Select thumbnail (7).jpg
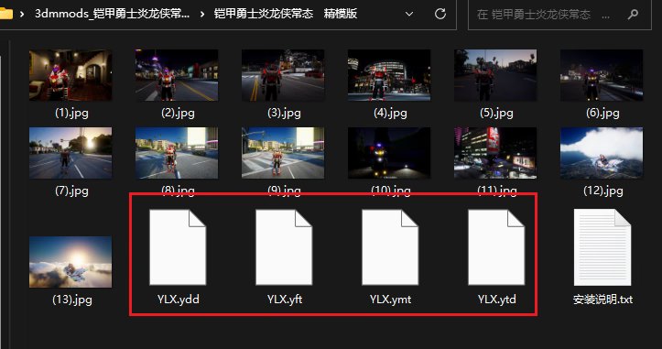Screen dimensions: 662x349 (71, 153)
